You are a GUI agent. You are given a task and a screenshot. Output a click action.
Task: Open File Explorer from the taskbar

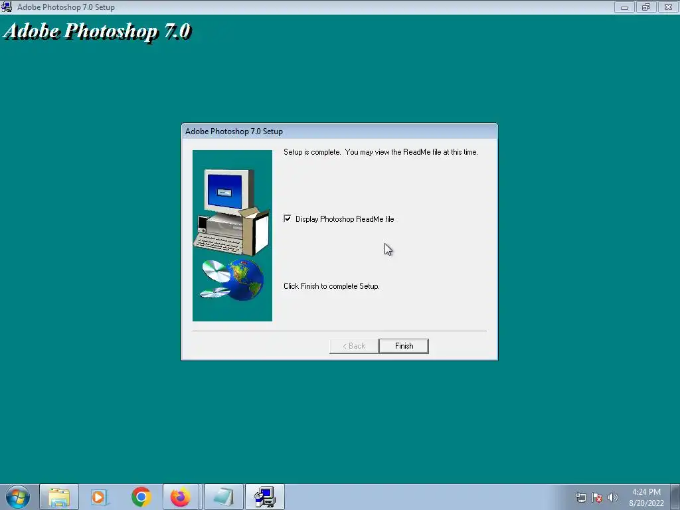point(59,497)
